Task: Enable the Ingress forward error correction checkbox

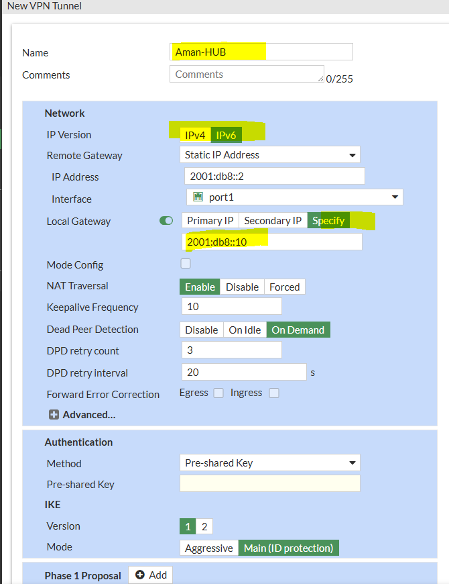Action: 274,393
